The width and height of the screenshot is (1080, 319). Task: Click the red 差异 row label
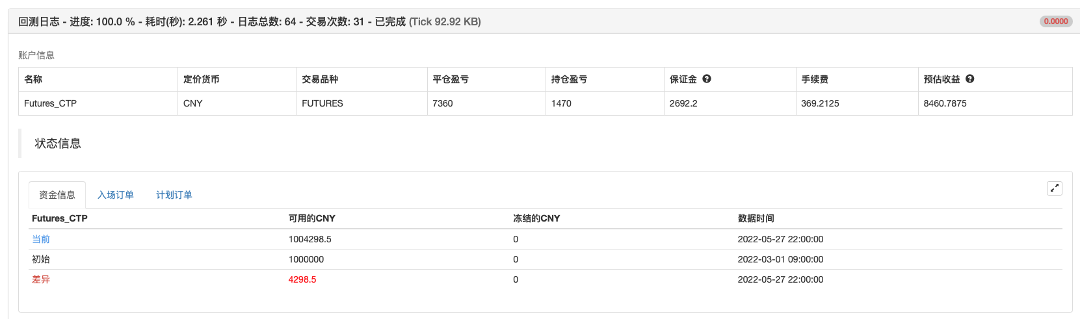click(41, 279)
